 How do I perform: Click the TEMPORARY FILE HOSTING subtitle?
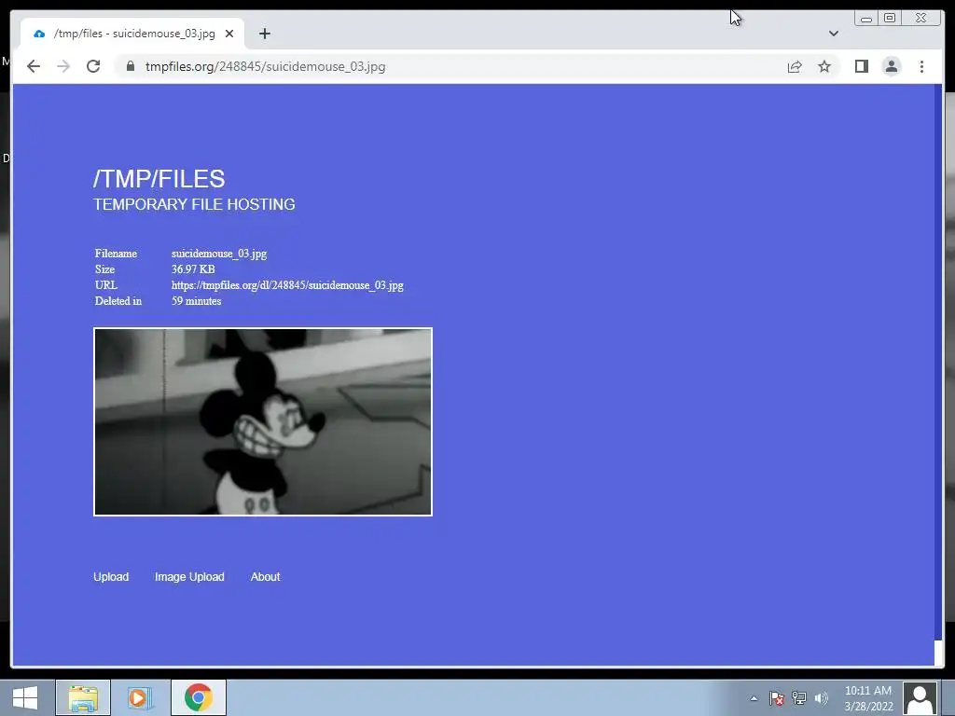194,204
